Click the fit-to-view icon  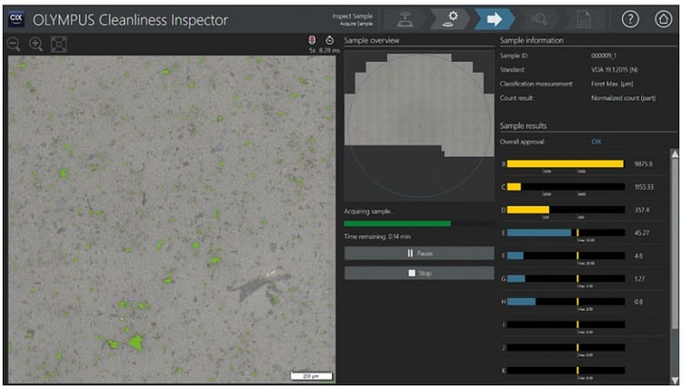click(x=58, y=44)
